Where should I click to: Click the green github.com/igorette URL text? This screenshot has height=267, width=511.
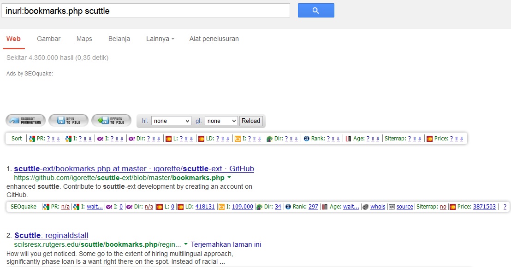coord(119,178)
